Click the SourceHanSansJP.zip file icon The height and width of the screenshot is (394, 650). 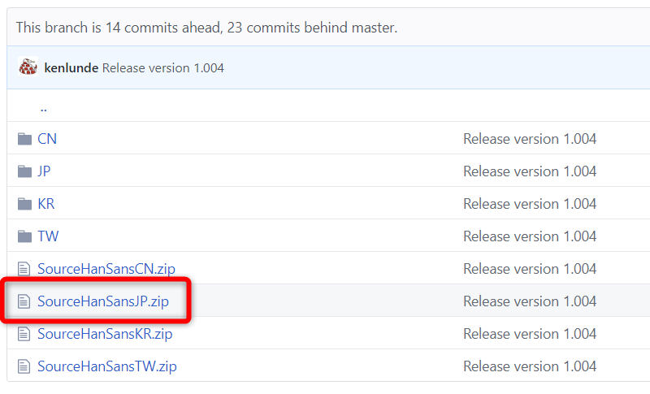24,301
